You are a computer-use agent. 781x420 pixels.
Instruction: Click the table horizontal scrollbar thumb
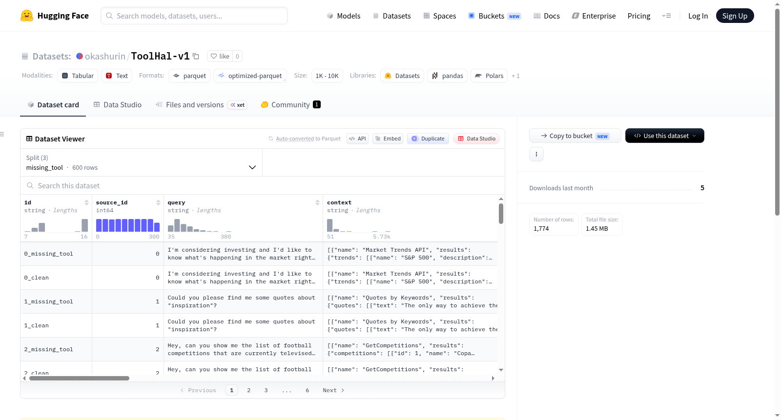coord(79,378)
